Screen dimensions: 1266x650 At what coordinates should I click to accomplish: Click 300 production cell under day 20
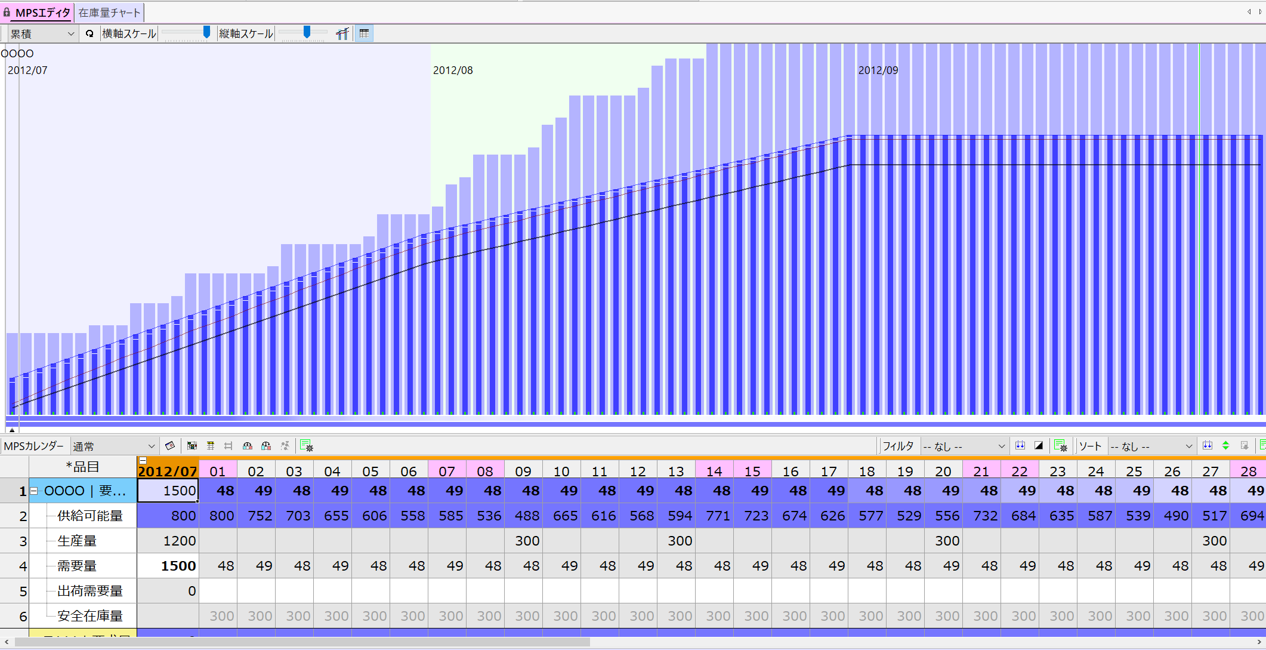[943, 541]
